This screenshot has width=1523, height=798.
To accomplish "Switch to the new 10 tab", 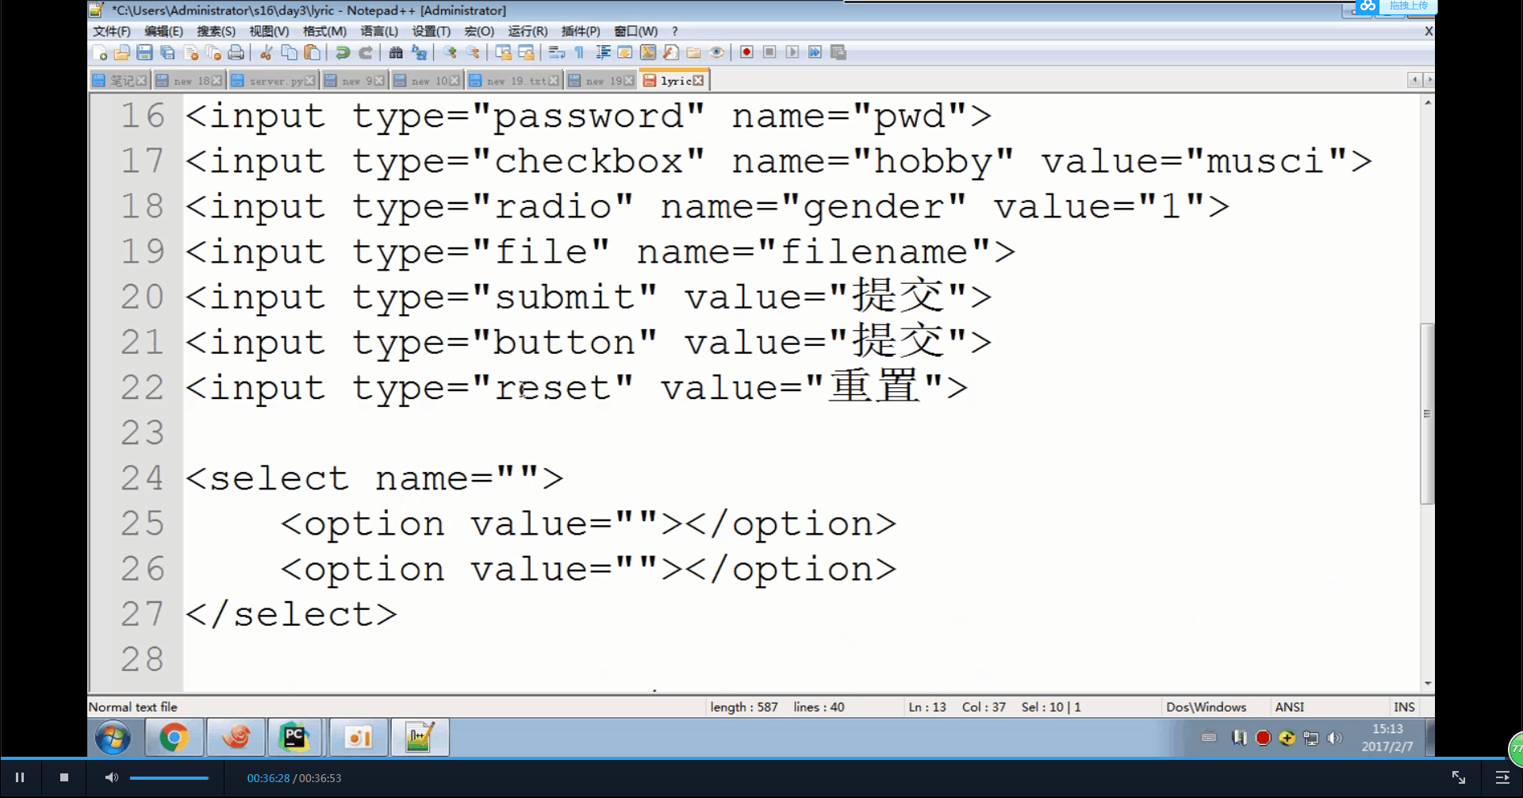I will pos(425,81).
